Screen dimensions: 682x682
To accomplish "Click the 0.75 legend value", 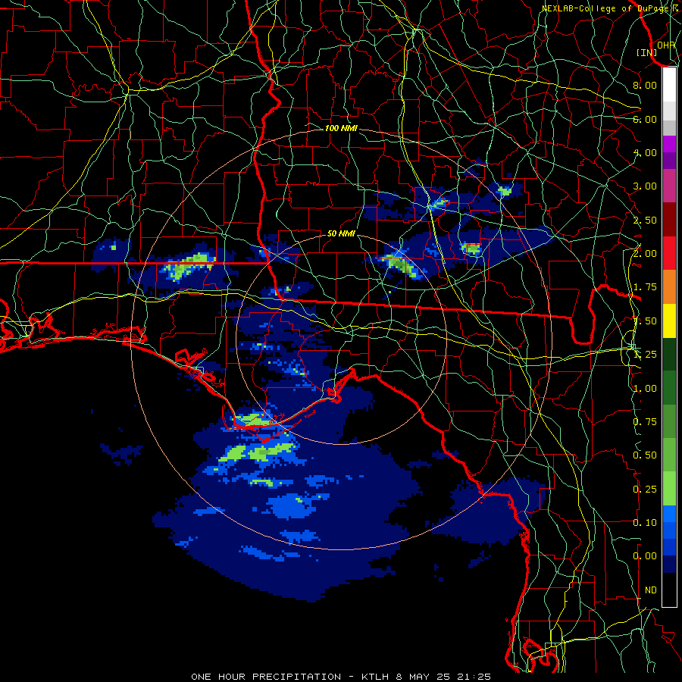I will [645, 422].
